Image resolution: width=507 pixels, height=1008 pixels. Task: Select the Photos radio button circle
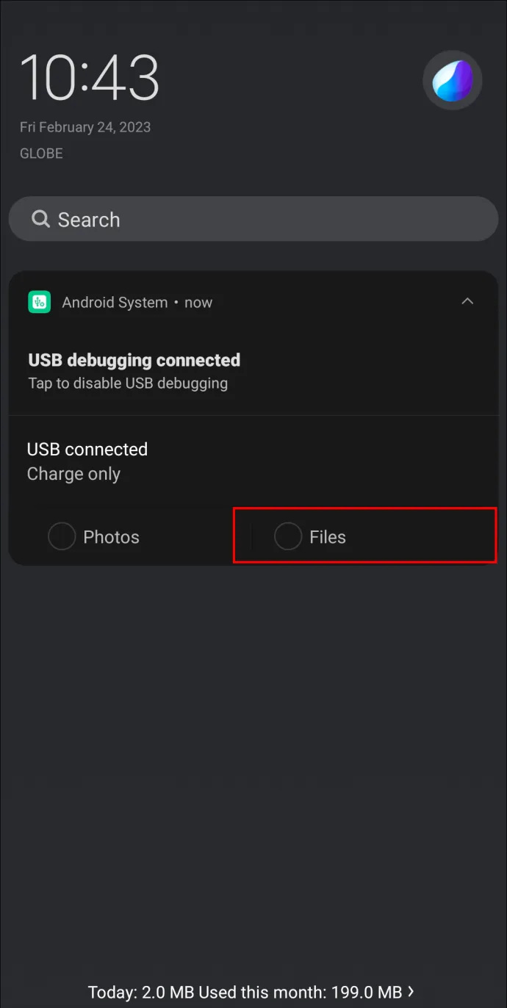[62, 536]
